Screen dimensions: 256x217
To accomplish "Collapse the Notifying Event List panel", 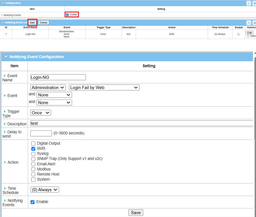I will (x=249, y=23).
